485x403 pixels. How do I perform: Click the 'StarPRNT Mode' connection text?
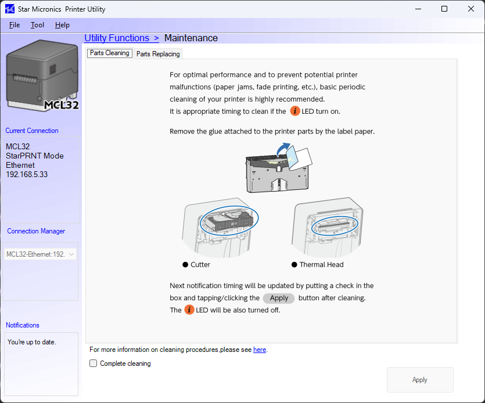35,156
